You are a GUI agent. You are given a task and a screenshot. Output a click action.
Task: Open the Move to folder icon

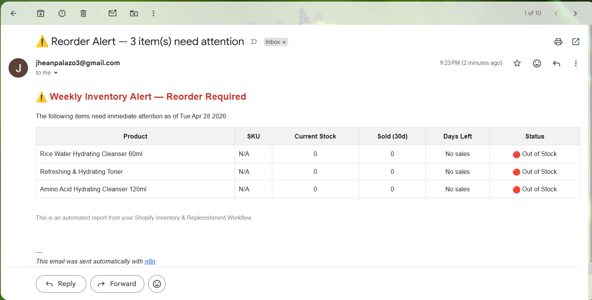tap(134, 13)
